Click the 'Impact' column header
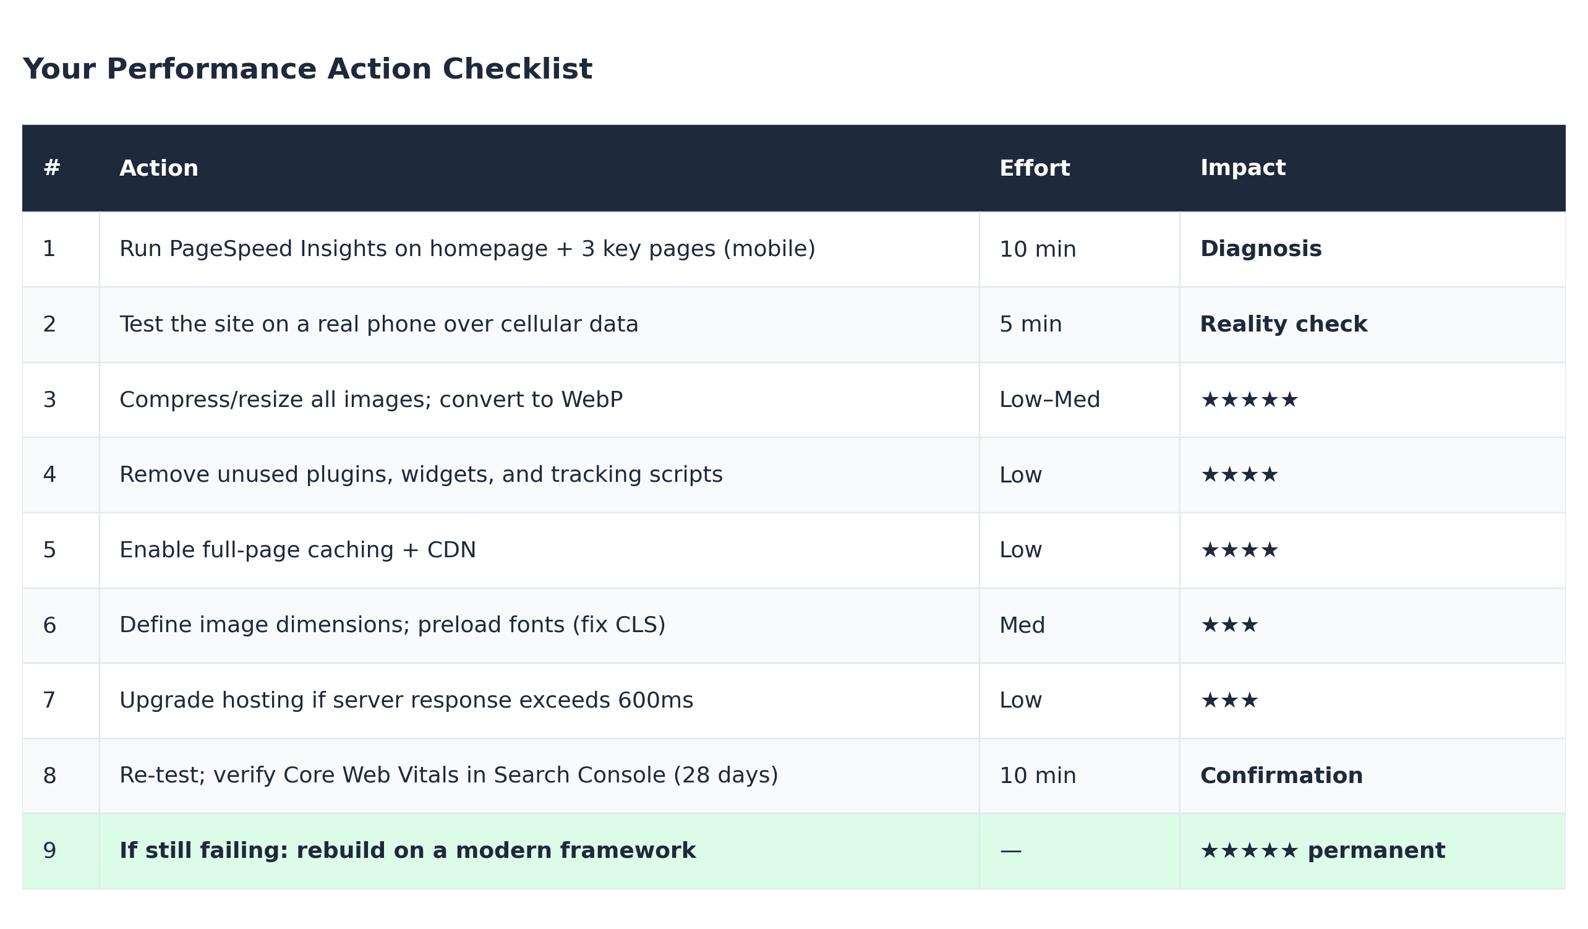 click(x=1243, y=168)
